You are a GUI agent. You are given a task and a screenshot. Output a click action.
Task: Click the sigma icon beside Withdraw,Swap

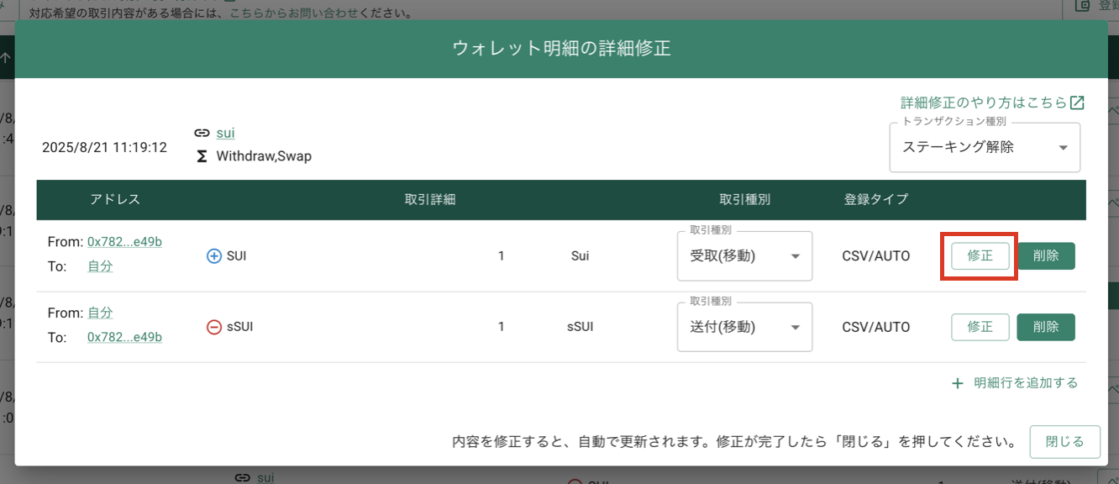pos(202,156)
